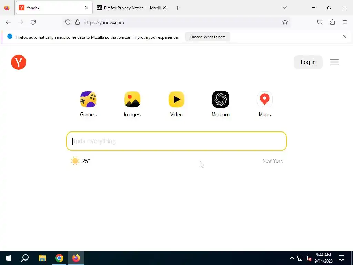Viewport: 353px width, 265px height.
Task: Open a new tab
Action: 177,8
